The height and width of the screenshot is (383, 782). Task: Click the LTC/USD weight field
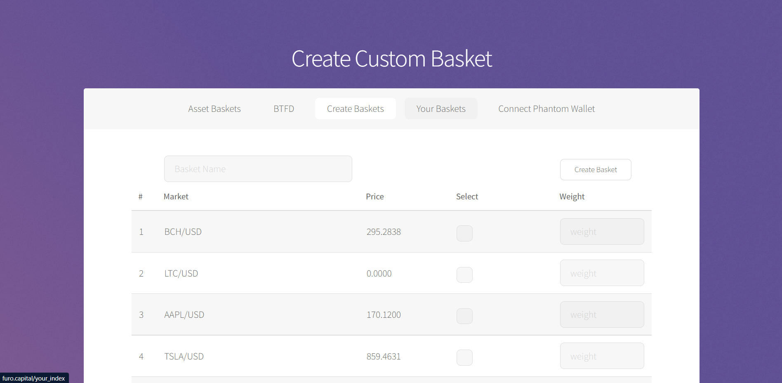602,273
